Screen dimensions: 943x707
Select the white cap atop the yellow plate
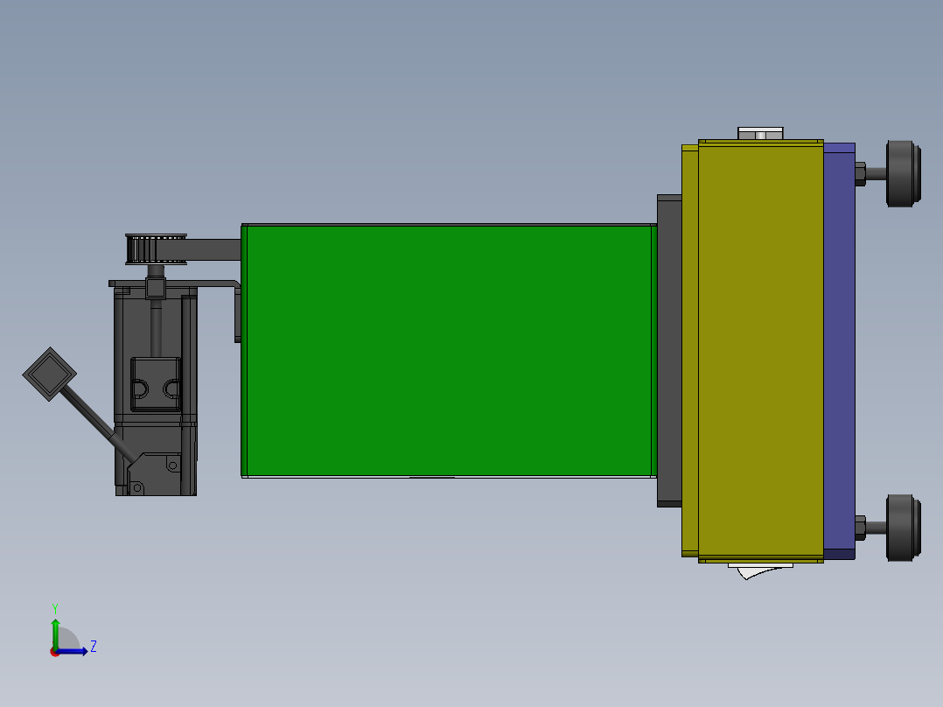pos(759,131)
